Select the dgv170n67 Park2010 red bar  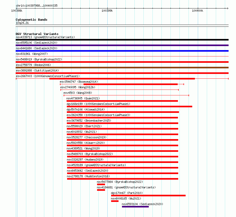point(148,196)
